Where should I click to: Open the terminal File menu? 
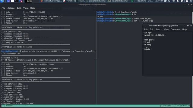(x=3, y=8)
